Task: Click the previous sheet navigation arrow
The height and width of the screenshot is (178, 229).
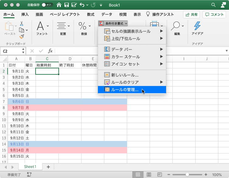Action: click(x=6, y=167)
